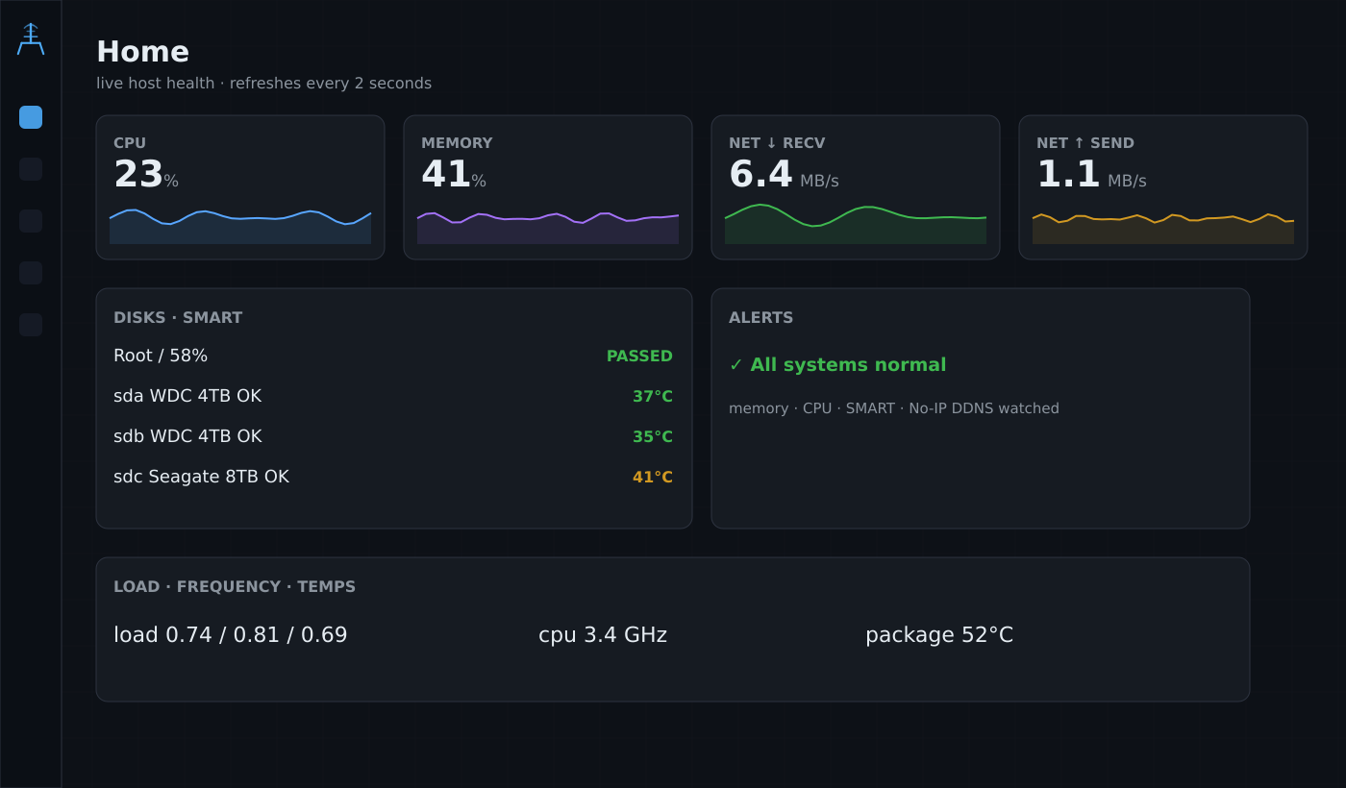This screenshot has height=788, width=1346.
Task: Click the CPU sparkline chart
Action: [x=240, y=226]
